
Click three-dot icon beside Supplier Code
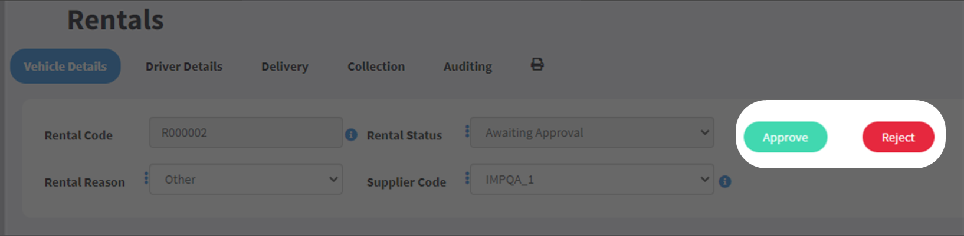[x=467, y=178]
